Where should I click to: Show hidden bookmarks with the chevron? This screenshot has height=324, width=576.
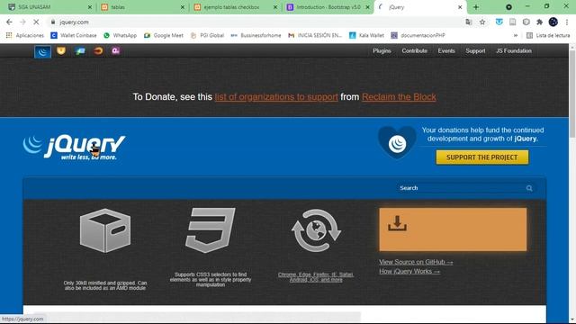click(x=516, y=35)
